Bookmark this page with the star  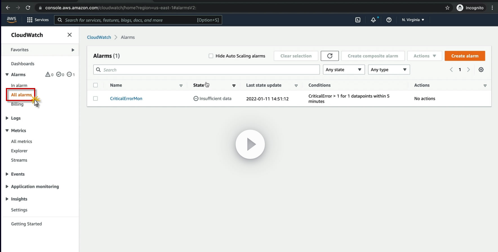(x=448, y=8)
